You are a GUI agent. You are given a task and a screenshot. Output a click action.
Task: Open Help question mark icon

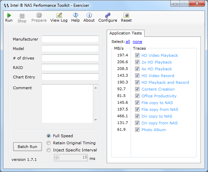[x=76, y=15]
